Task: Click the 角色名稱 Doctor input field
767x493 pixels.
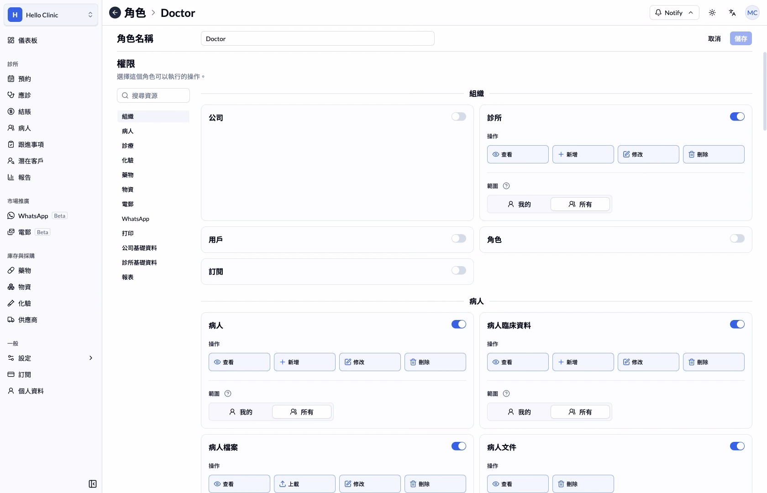Action: (318, 39)
